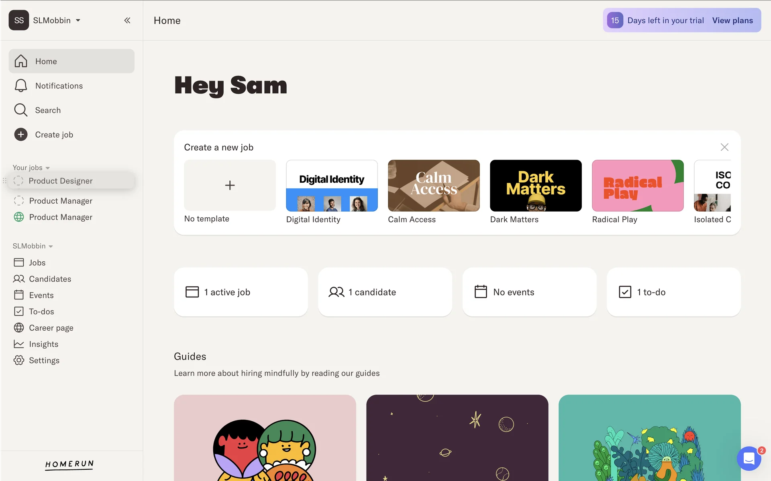Viewport: 771px width, 481px height.
Task: Open Settings gear icon in sidebar
Action: coord(19,360)
